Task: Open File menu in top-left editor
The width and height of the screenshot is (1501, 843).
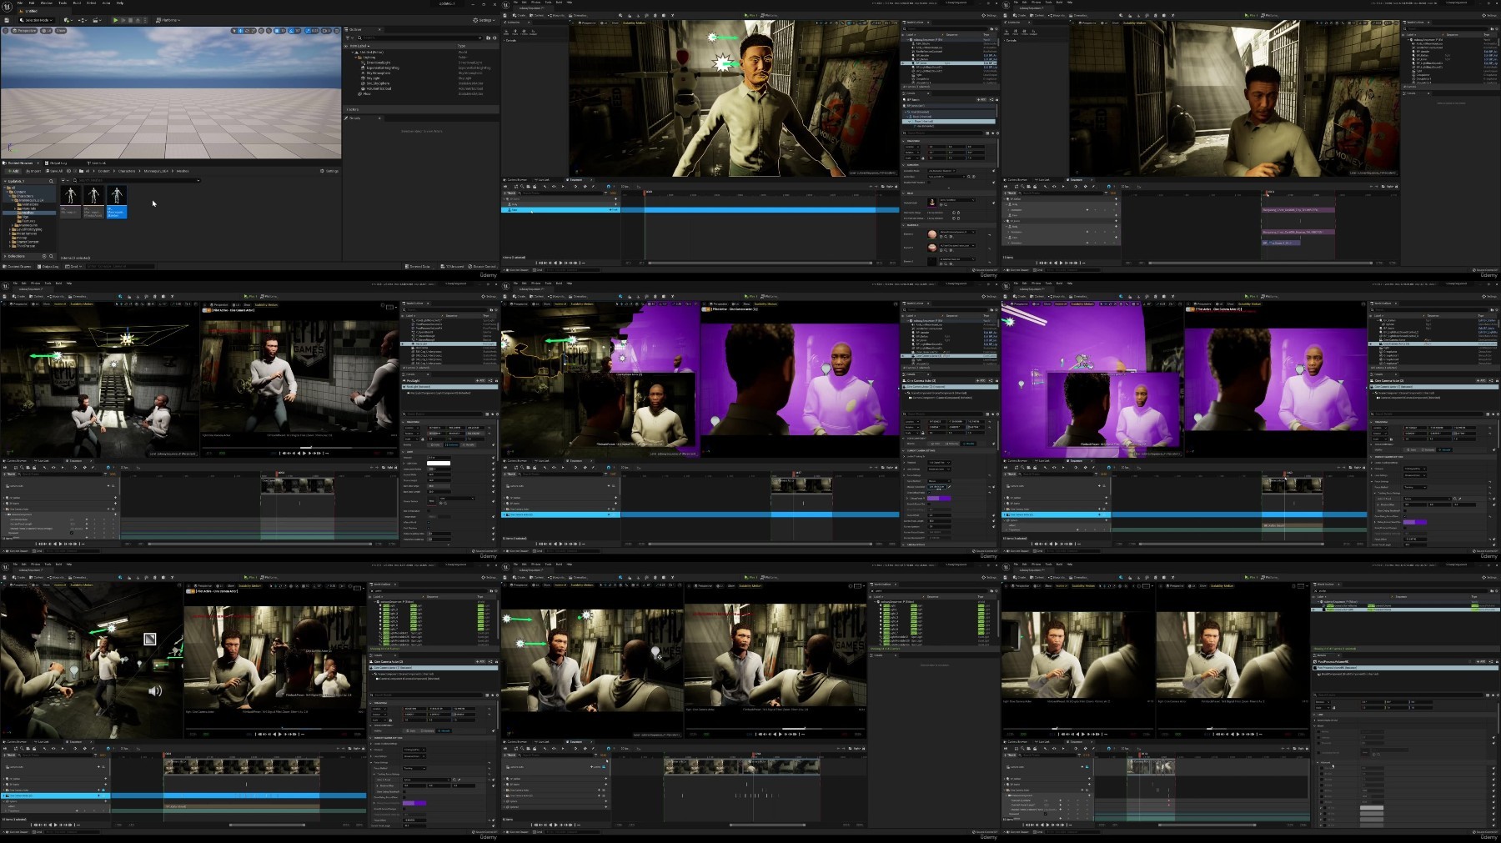Action: 20,3
